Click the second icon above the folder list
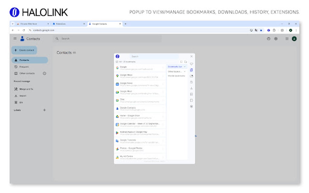This screenshot has height=193, width=309. [x=186, y=62]
